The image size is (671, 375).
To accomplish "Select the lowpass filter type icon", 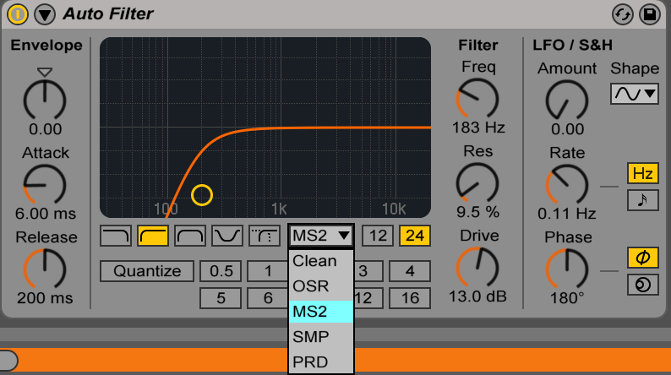I will click(x=116, y=236).
